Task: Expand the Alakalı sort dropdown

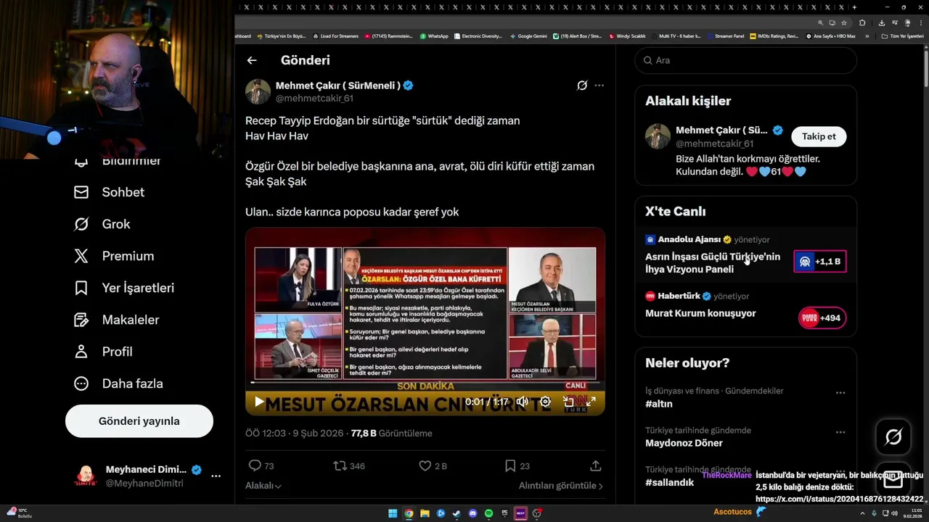Action: [x=263, y=486]
